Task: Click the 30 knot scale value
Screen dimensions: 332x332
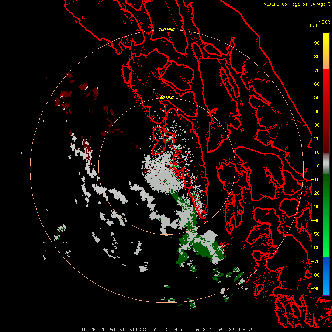Action: point(317,125)
